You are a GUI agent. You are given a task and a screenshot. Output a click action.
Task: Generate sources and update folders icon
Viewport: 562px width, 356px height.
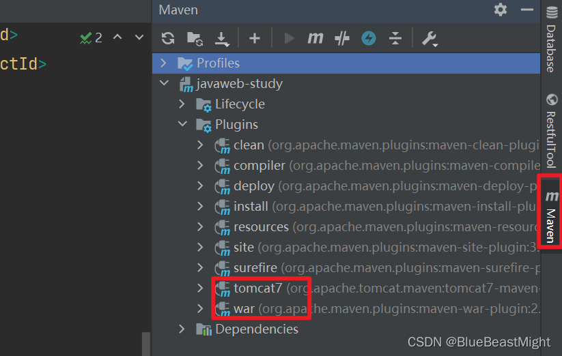coord(195,38)
